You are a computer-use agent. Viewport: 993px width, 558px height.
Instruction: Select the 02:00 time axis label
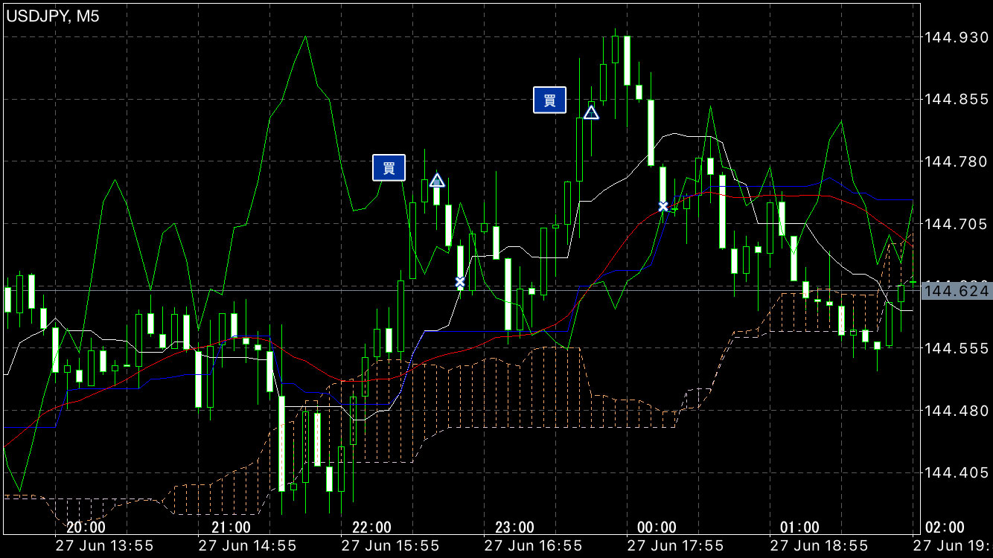pos(944,527)
